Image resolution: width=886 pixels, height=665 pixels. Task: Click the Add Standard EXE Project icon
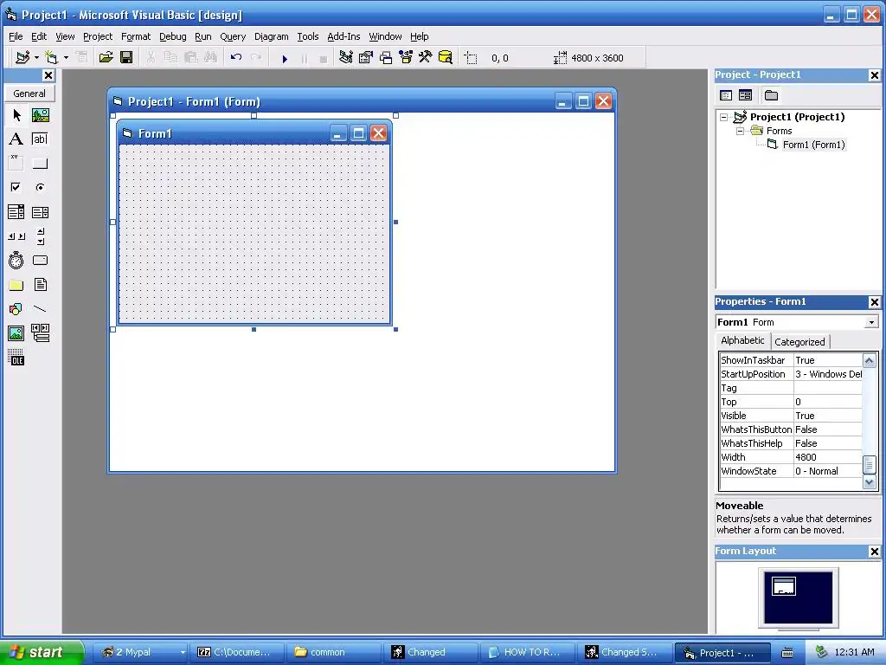point(22,58)
